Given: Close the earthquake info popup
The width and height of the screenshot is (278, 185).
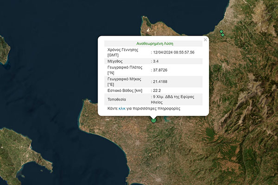Looking at the screenshot, I should click(205, 40).
